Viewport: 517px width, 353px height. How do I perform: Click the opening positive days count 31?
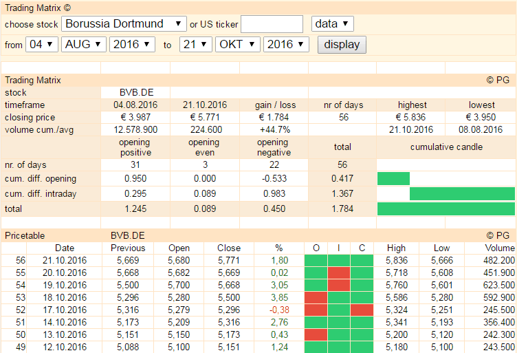pos(135,164)
